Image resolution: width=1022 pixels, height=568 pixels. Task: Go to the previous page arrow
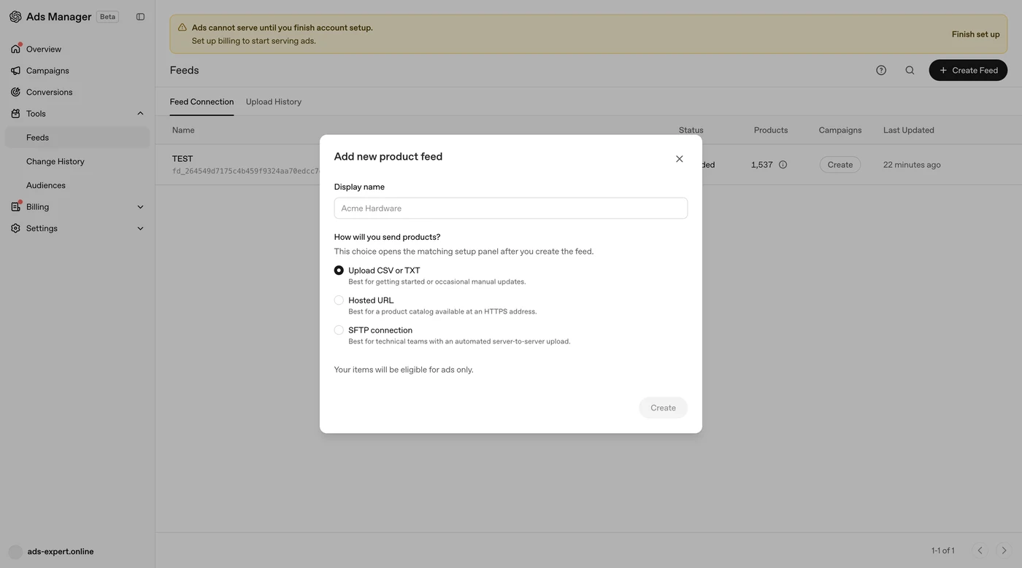[980, 551]
